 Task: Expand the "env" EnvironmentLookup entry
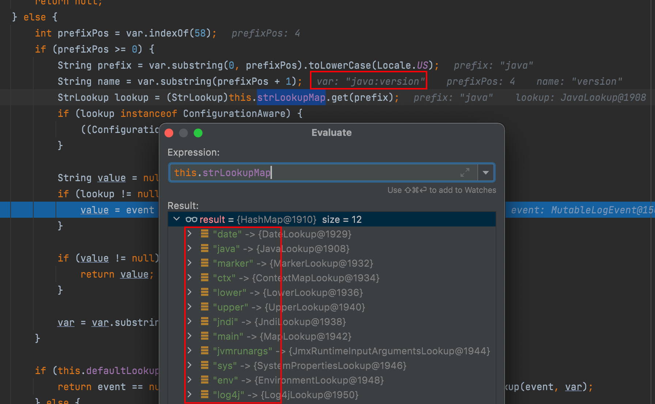pos(189,380)
